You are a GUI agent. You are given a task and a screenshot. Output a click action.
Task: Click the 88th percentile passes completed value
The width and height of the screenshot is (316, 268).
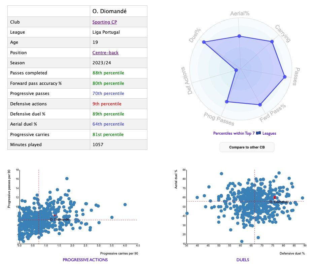(108, 73)
